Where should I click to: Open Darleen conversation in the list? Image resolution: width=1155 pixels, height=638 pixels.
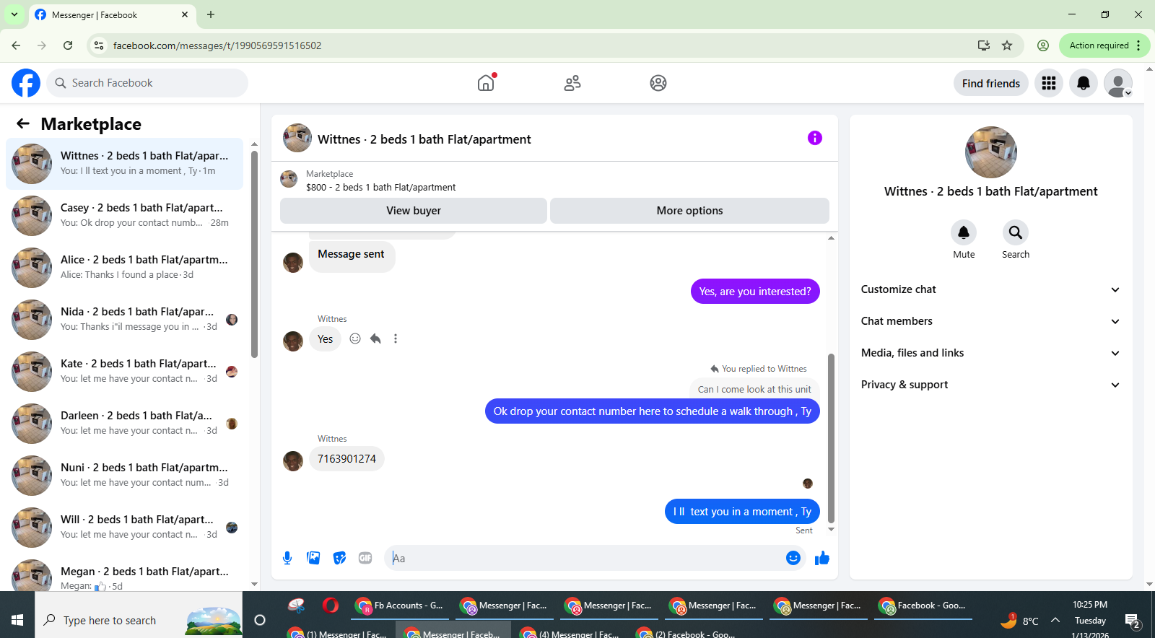click(x=125, y=424)
